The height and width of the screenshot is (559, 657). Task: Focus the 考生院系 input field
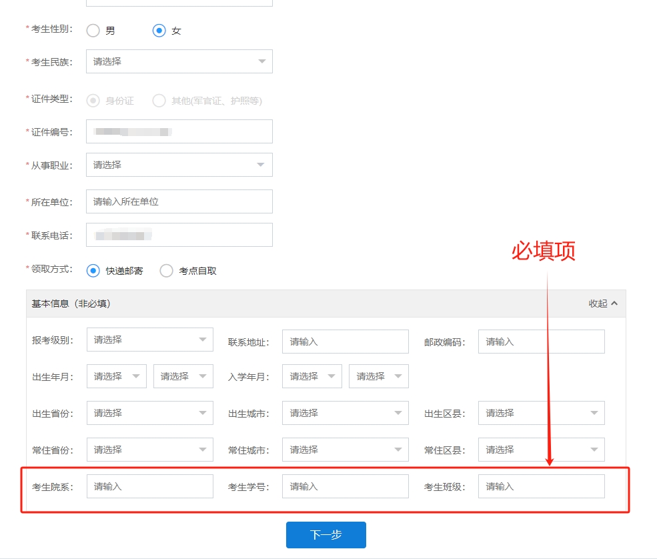(x=149, y=486)
